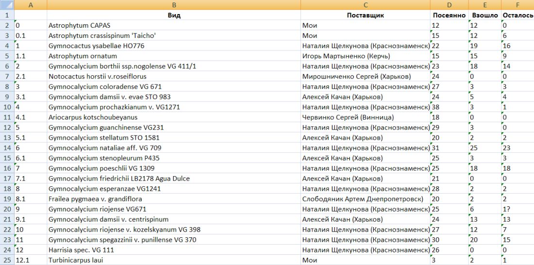Click the select-all corner triangle
Image resolution: width=534 pixels, height=265 pixels.
[7, 5]
